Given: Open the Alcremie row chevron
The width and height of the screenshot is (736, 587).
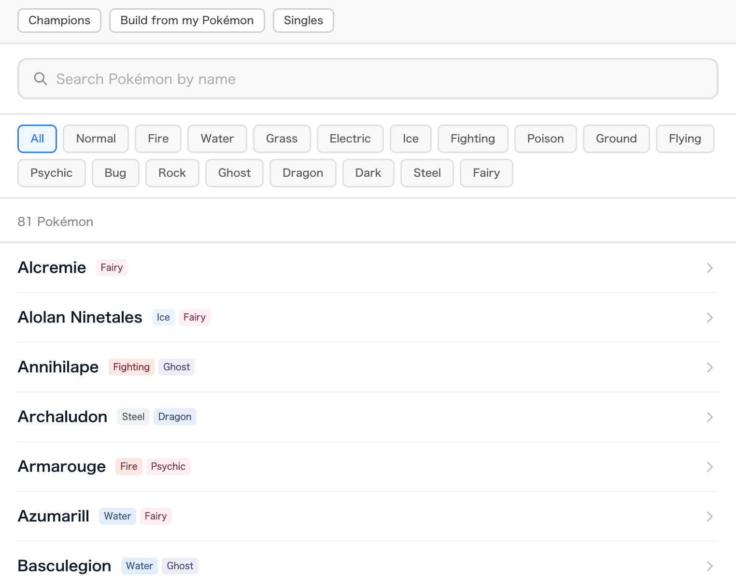Looking at the screenshot, I should click(x=709, y=268).
